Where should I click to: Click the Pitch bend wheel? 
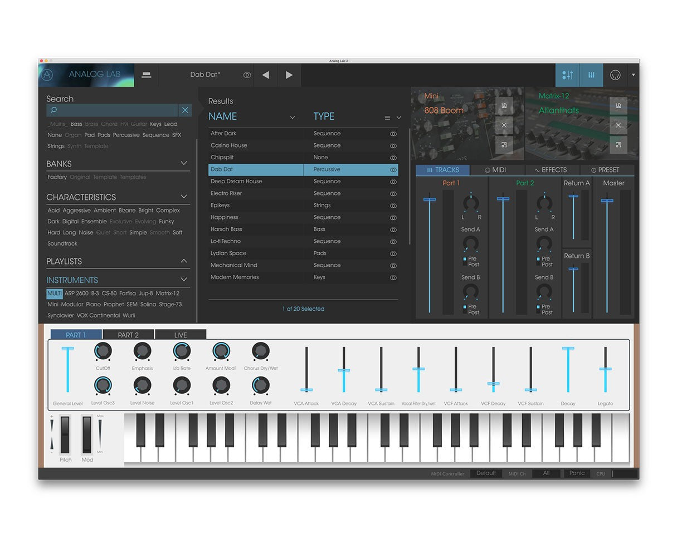(x=65, y=435)
